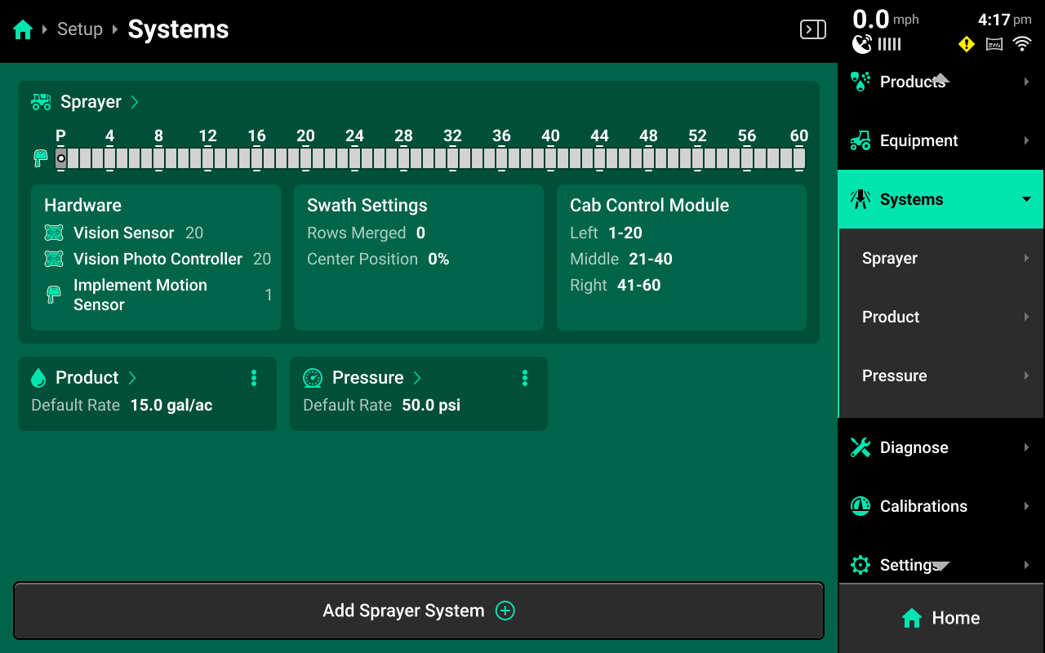Click the plus icon on Add Sprayer System
This screenshot has width=1045, height=653.
505,611
